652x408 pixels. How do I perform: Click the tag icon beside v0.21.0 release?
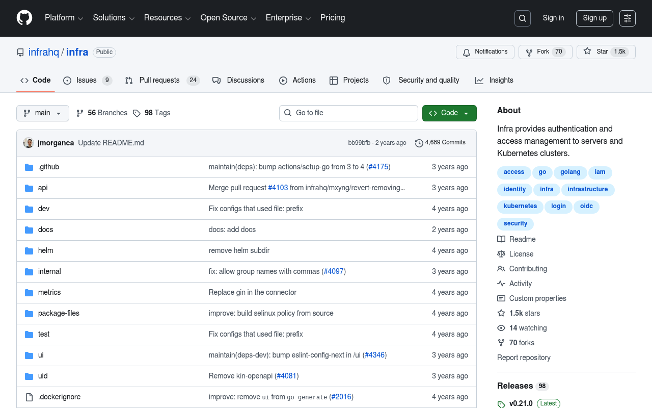point(501,404)
